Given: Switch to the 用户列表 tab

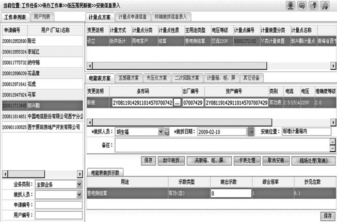Looking at the screenshot, I should [42, 17].
